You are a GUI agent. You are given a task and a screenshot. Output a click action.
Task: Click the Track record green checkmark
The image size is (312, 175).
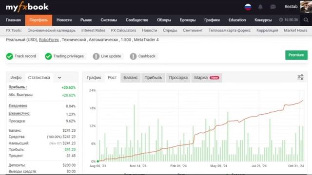tap(9, 56)
